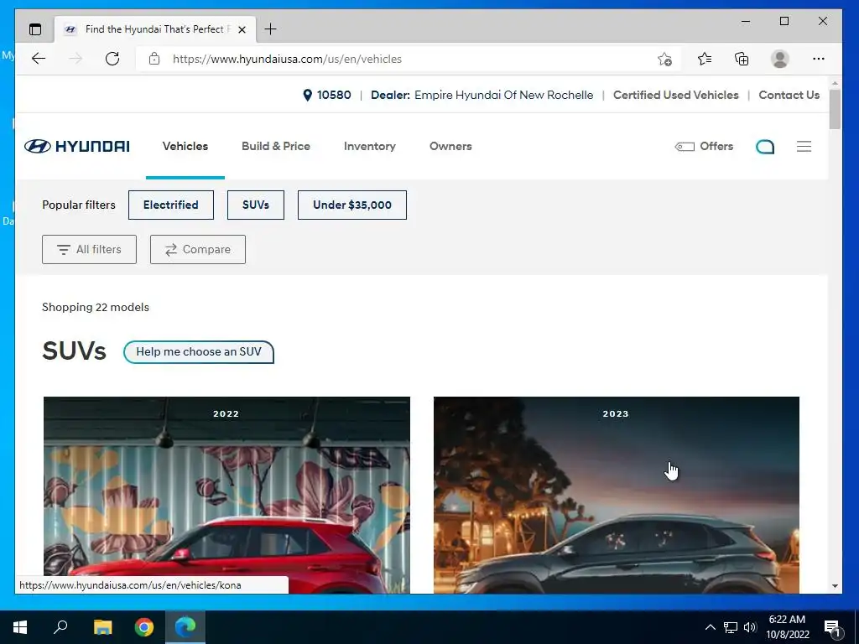Screen dimensions: 859x644
Task: Apply the Under $35,000 filter
Action: coord(352,205)
